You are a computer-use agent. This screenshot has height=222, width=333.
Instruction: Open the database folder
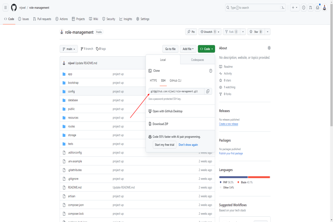73,100
